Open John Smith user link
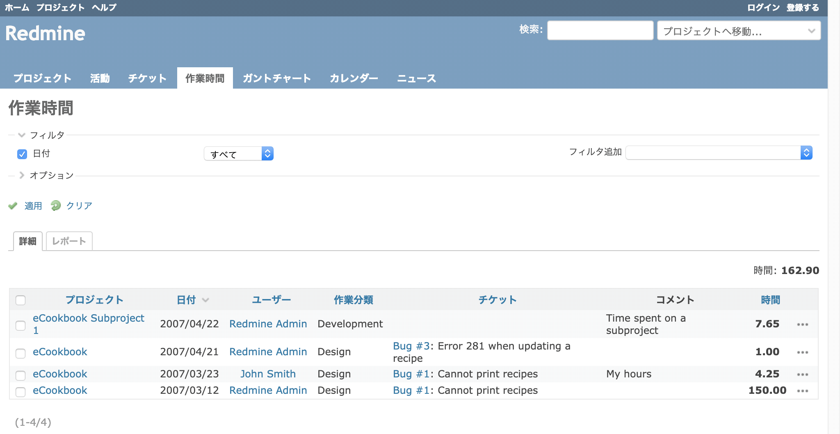Viewport: 840px width, 434px height. (268, 374)
